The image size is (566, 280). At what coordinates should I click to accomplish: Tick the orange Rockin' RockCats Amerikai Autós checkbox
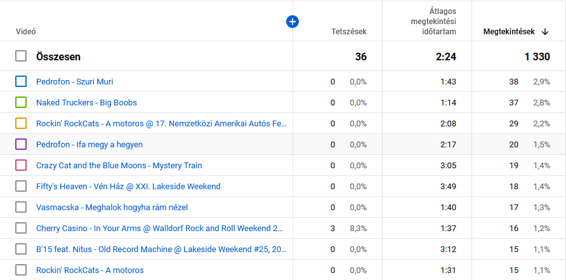21,123
